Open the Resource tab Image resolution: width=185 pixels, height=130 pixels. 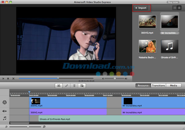click(x=143, y=86)
